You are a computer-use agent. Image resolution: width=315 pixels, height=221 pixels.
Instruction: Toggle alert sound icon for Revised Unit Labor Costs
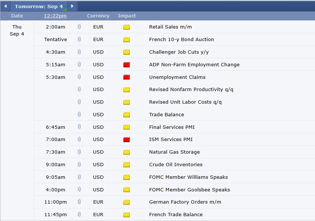coord(79,102)
